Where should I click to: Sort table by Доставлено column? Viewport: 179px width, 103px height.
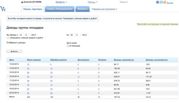point(83,60)
